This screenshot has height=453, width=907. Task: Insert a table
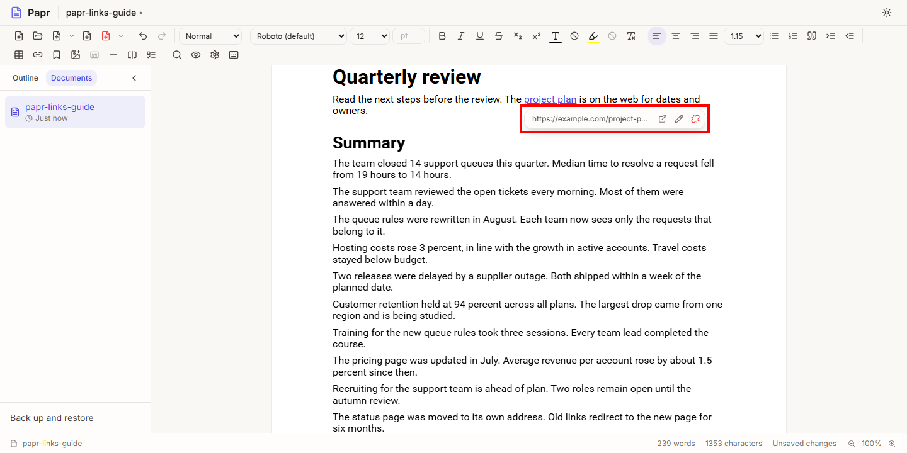[19, 55]
